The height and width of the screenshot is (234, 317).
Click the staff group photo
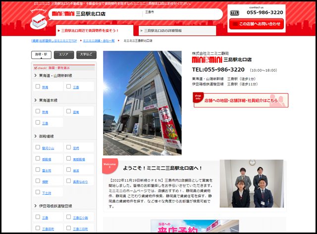pyautogui.click(x=252, y=184)
